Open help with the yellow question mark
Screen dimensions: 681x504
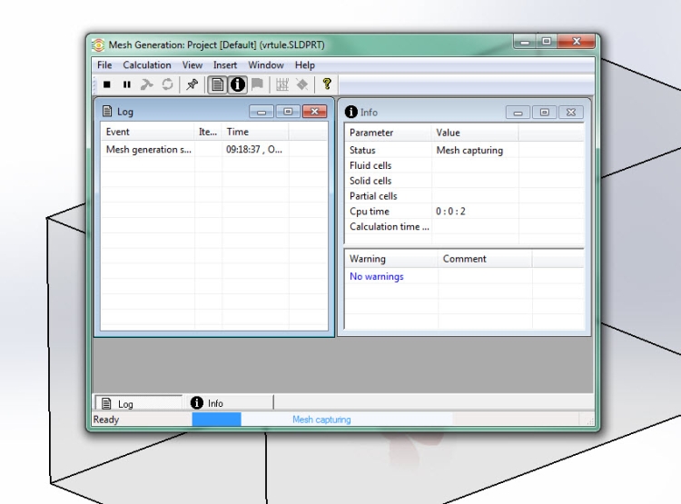click(x=327, y=84)
